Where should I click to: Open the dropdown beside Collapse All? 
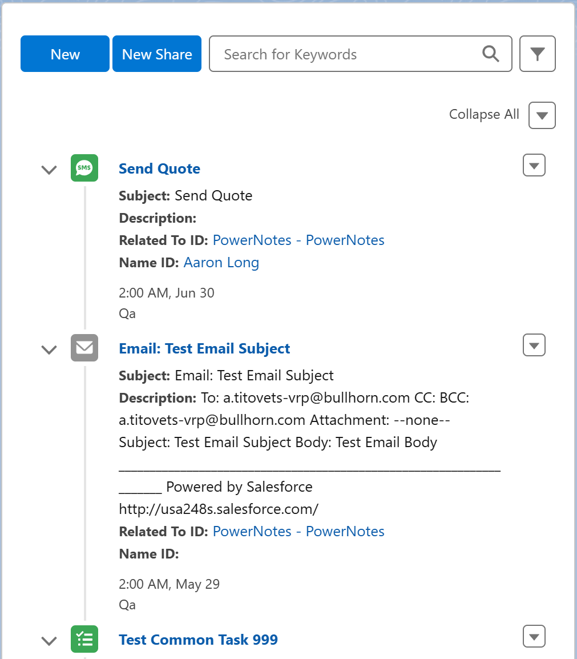point(542,115)
